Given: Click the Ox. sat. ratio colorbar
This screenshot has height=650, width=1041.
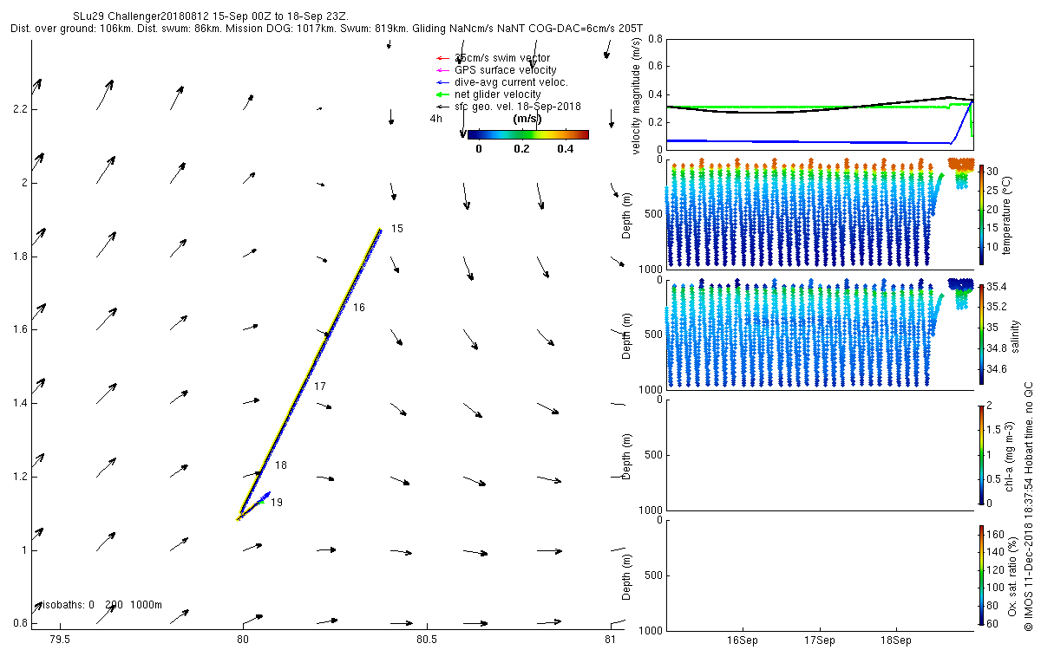Looking at the screenshot, I should (x=982, y=575).
